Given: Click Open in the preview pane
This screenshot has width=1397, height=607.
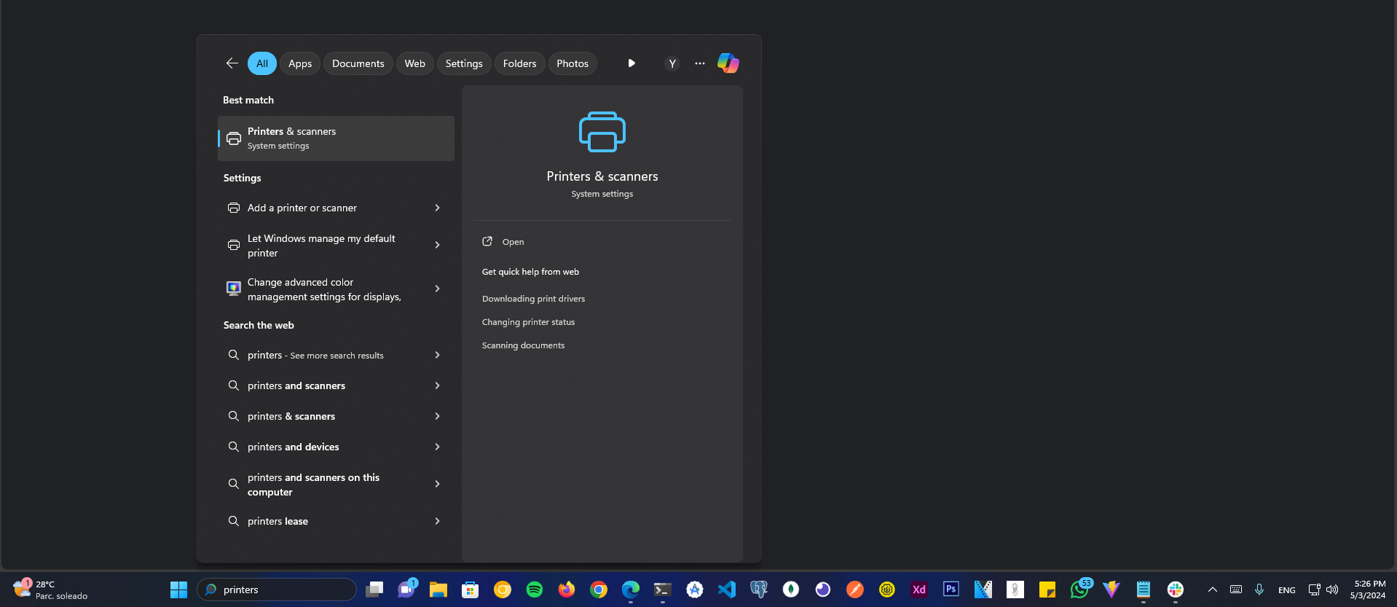Looking at the screenshot, I should [513, 242].
